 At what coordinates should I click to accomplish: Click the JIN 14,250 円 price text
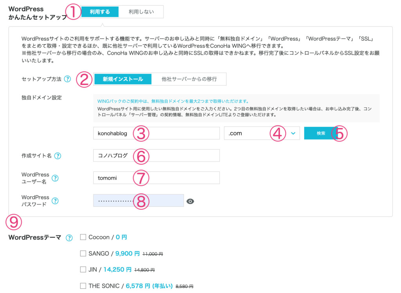(117, 270)
